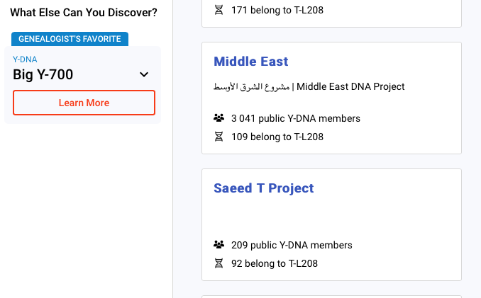The height and width of the screenshot is (298, 481).
Task: Click the 92 belong to T-L208 text
Action: 274,263
